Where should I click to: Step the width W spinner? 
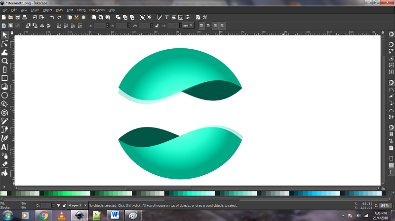[152, 26]
